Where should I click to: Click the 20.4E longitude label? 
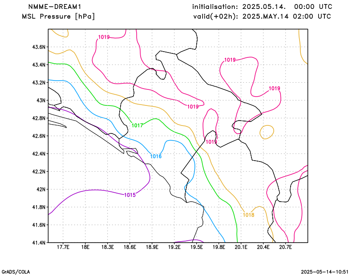click(263, 247)
